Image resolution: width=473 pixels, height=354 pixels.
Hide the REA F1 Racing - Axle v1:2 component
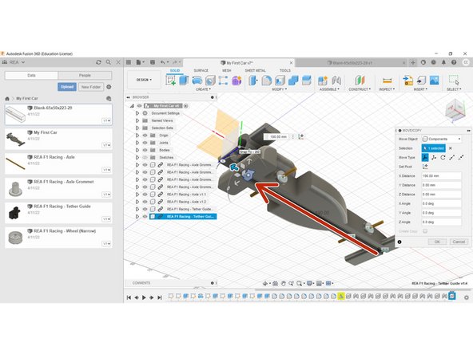pos(145,202)
